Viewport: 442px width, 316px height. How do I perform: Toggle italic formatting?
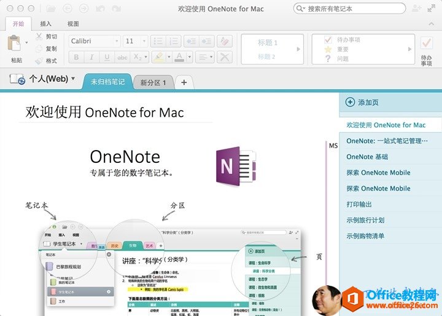[91, 57]
